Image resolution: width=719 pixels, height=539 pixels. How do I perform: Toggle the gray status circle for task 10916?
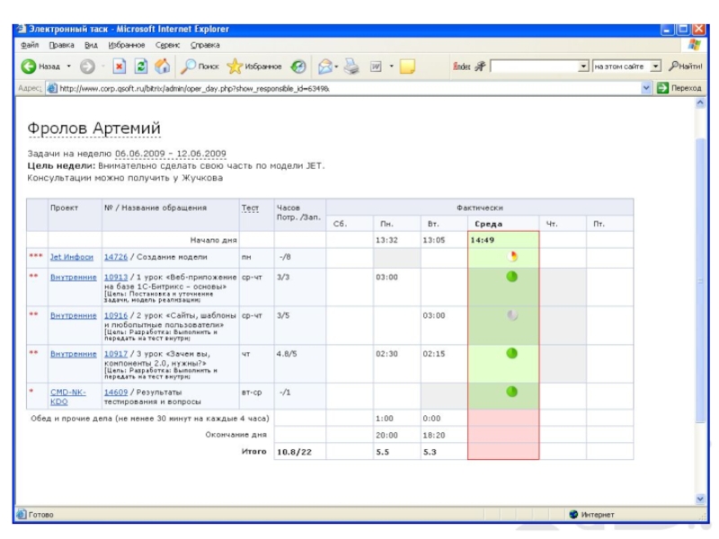click(512, 315)
